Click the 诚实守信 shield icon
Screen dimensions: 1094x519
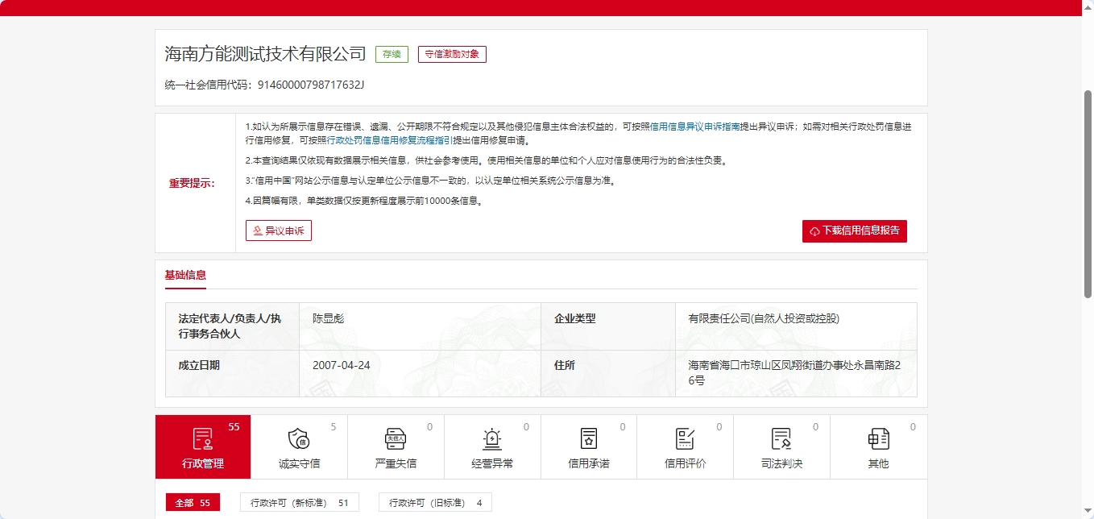click(299, 438)
